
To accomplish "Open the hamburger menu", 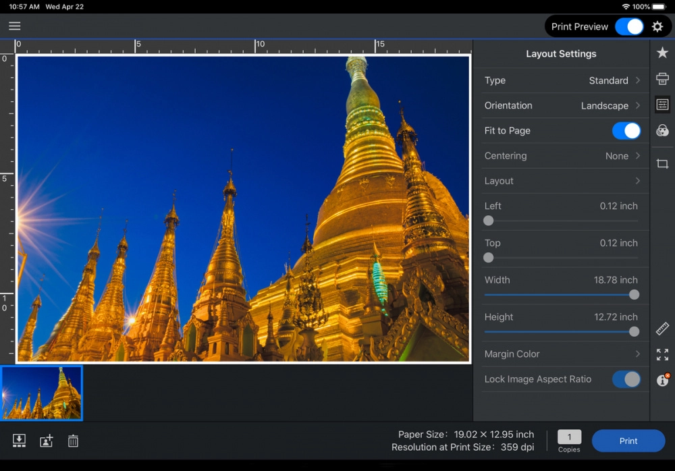I will tap(15, 26).
